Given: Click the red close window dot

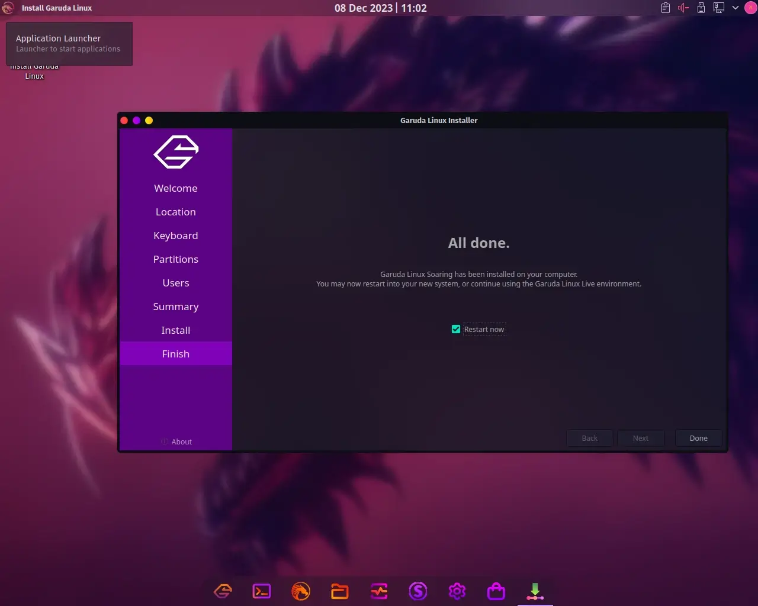Looking at the screenshot, I should click(x=124, y=120).
